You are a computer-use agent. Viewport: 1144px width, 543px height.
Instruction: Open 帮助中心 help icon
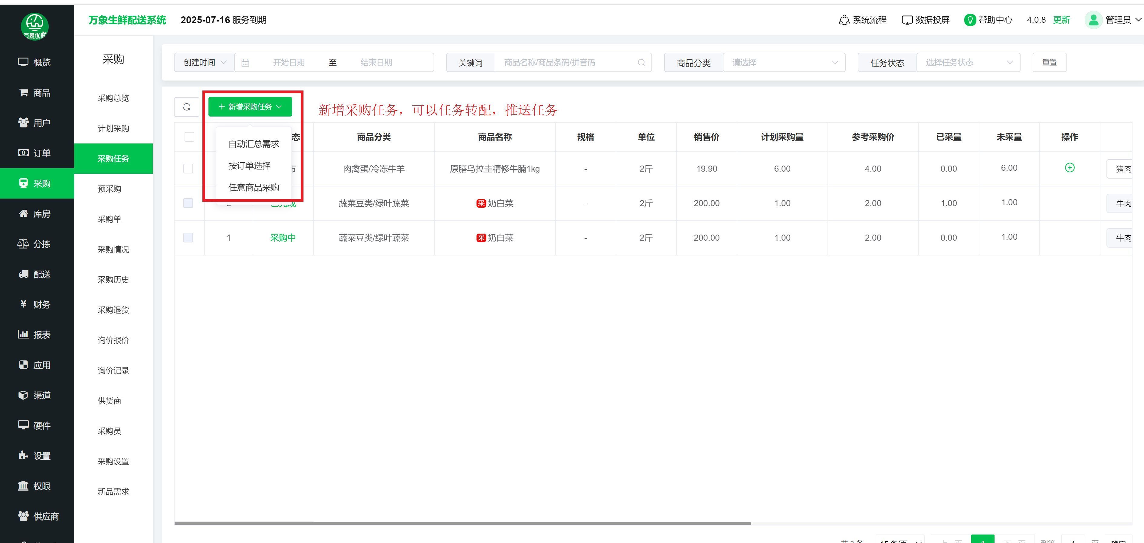(x=970, y=20)
